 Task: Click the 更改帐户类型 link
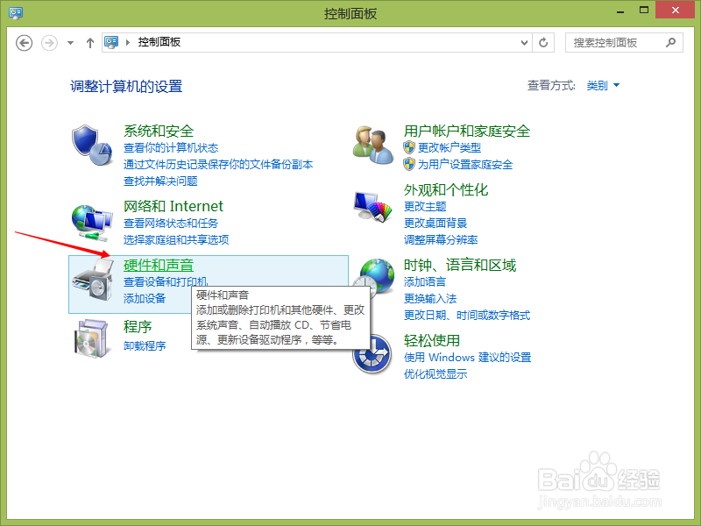coord(450,147)
